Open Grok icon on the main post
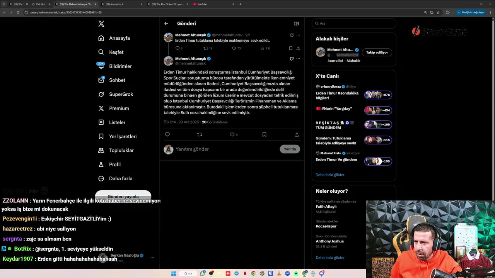The image size is (495, 278). tap(292, 59)
